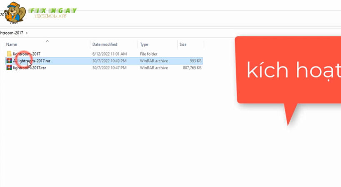Image resolution: width=341 pixels, height=187 pixels.
Task: Click the 807,765 KB size cell
Action: coord(192,67)
